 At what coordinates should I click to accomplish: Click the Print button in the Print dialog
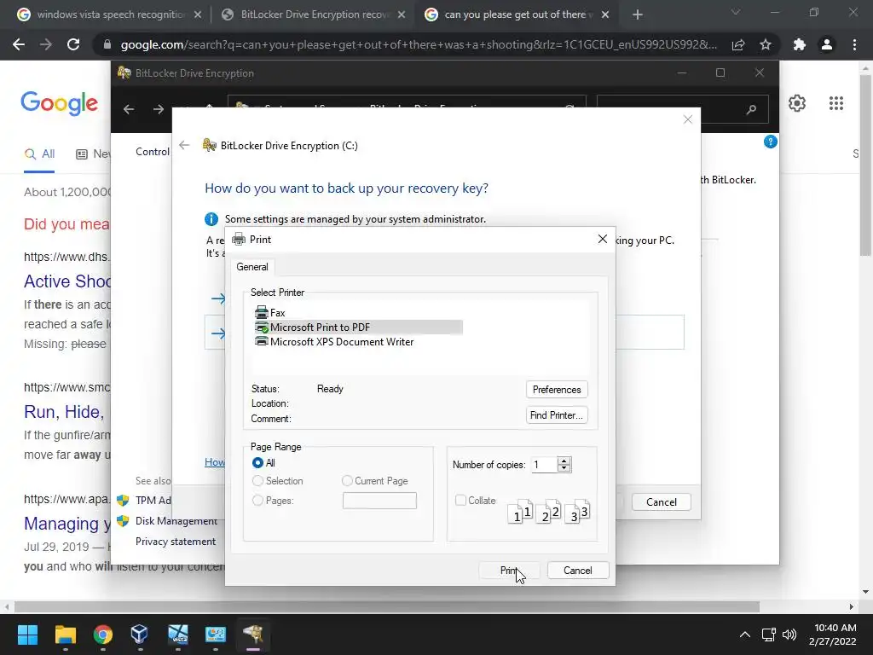coord(509,571)
